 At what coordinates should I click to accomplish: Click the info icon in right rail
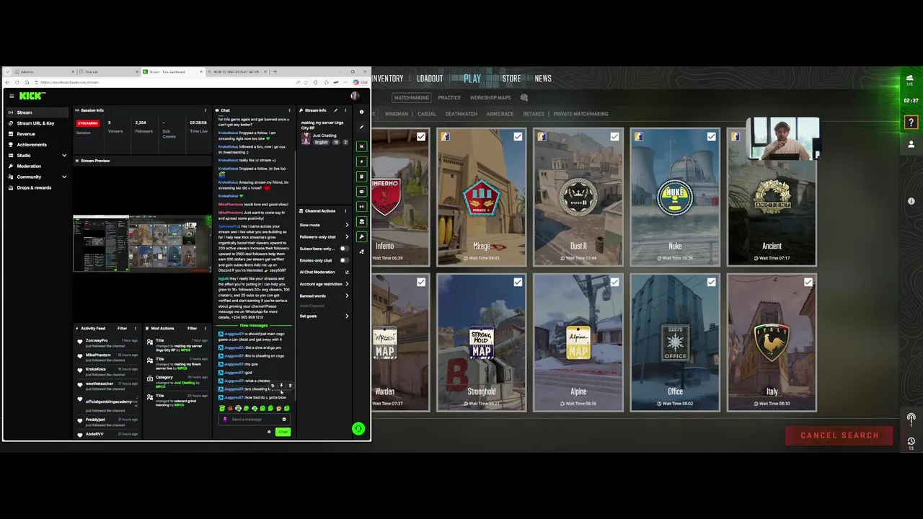(x=361, y=112)
